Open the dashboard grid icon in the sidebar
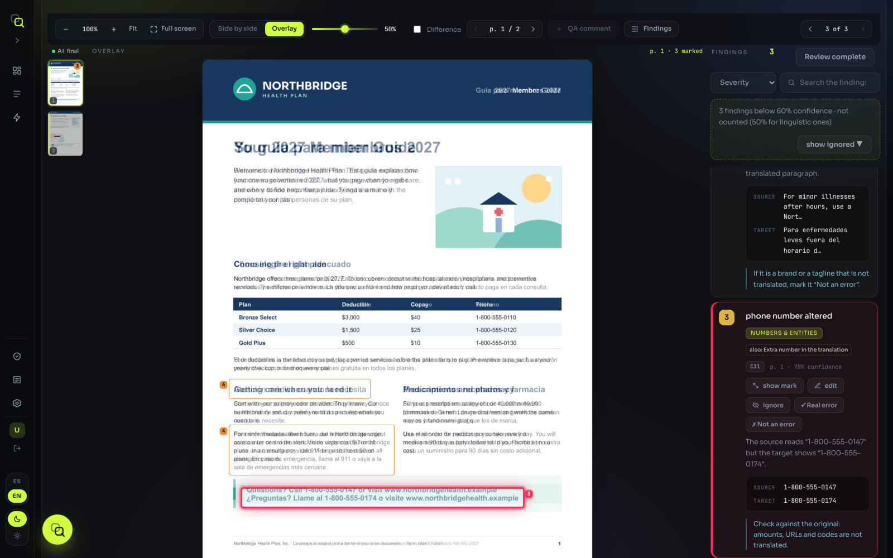 pyautogui.click(x=17, y=71)
